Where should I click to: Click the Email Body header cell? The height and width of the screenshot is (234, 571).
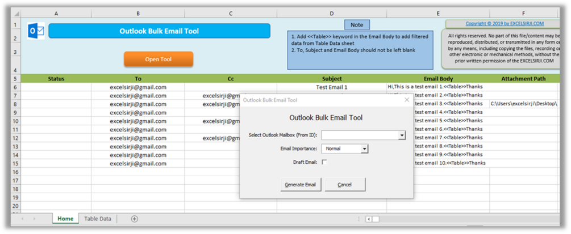438,79
